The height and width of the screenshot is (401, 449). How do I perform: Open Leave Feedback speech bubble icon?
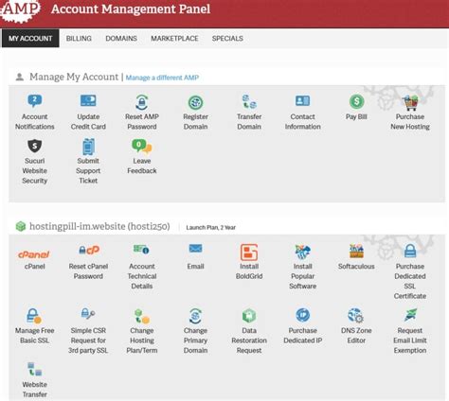click(142, 147)
